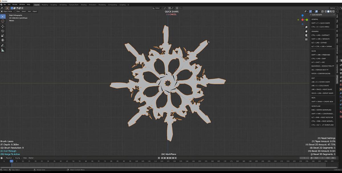Open the Edit menu

[9, 5]
